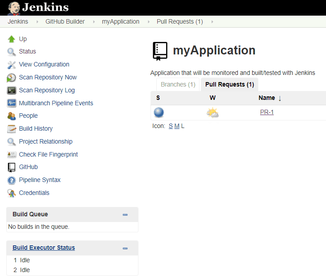Click the Scan Repository Now clock icon

[12, 78]
